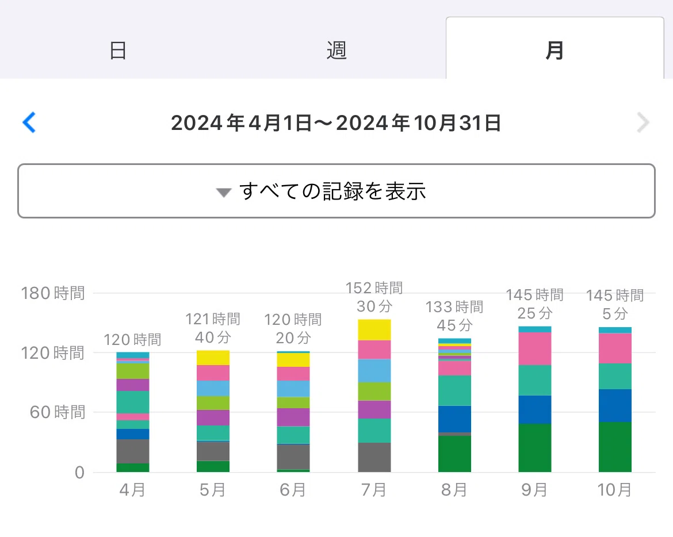Tap the 180時間 axis label

[x=53, y=293]
